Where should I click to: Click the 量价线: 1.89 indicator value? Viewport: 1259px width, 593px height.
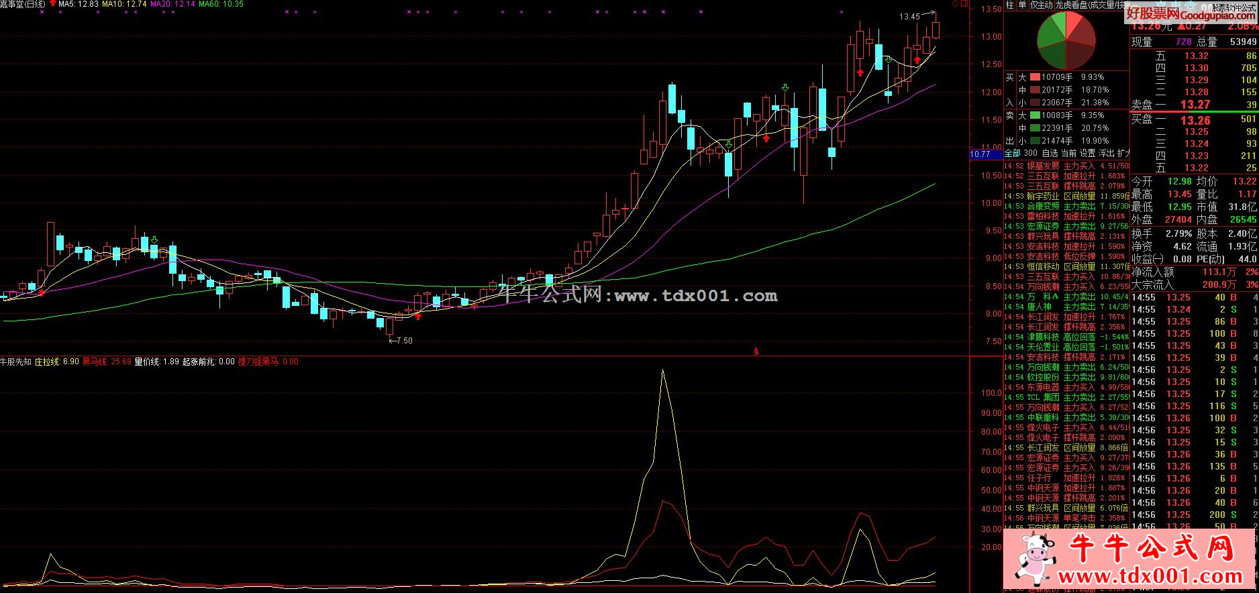point(157,362)
